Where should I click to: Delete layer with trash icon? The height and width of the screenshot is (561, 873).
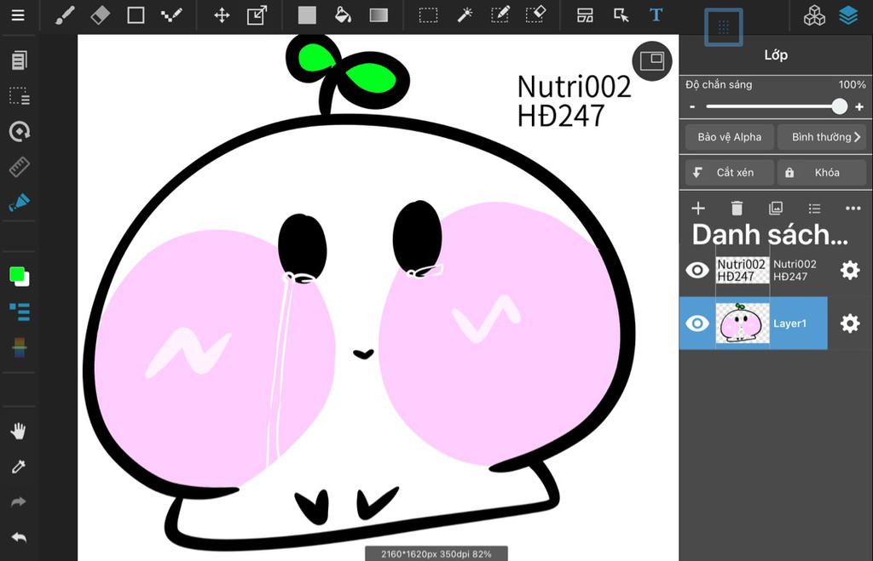[x=737, y=209]
